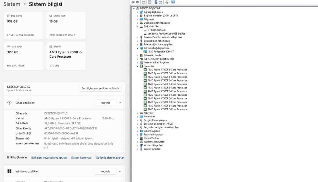
Task: Click the Grafik Kartı card icon
Action: (51, 16)
